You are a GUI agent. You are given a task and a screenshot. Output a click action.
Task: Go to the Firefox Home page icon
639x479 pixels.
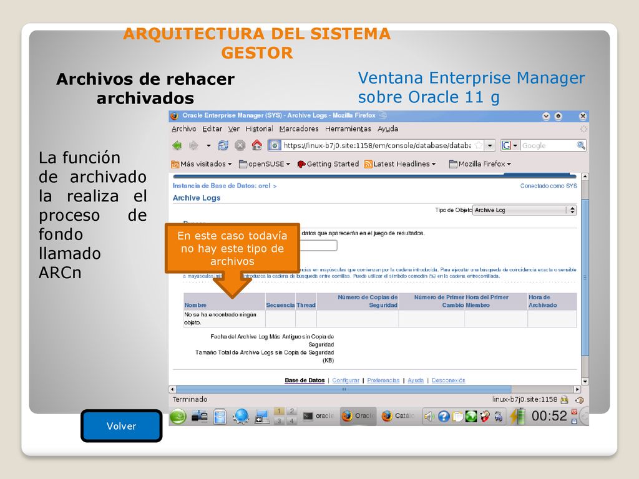(x=256, y=145)
